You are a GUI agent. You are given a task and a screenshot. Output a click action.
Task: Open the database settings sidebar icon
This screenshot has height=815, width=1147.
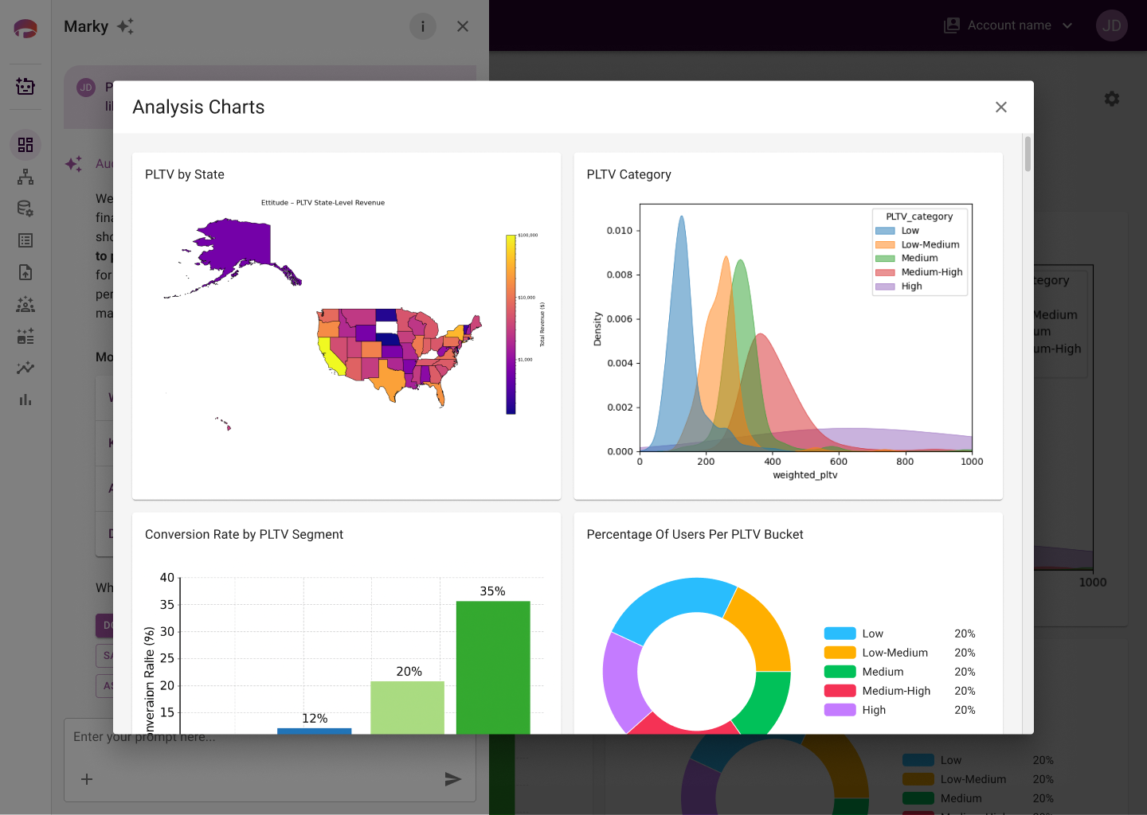[25, 209]
